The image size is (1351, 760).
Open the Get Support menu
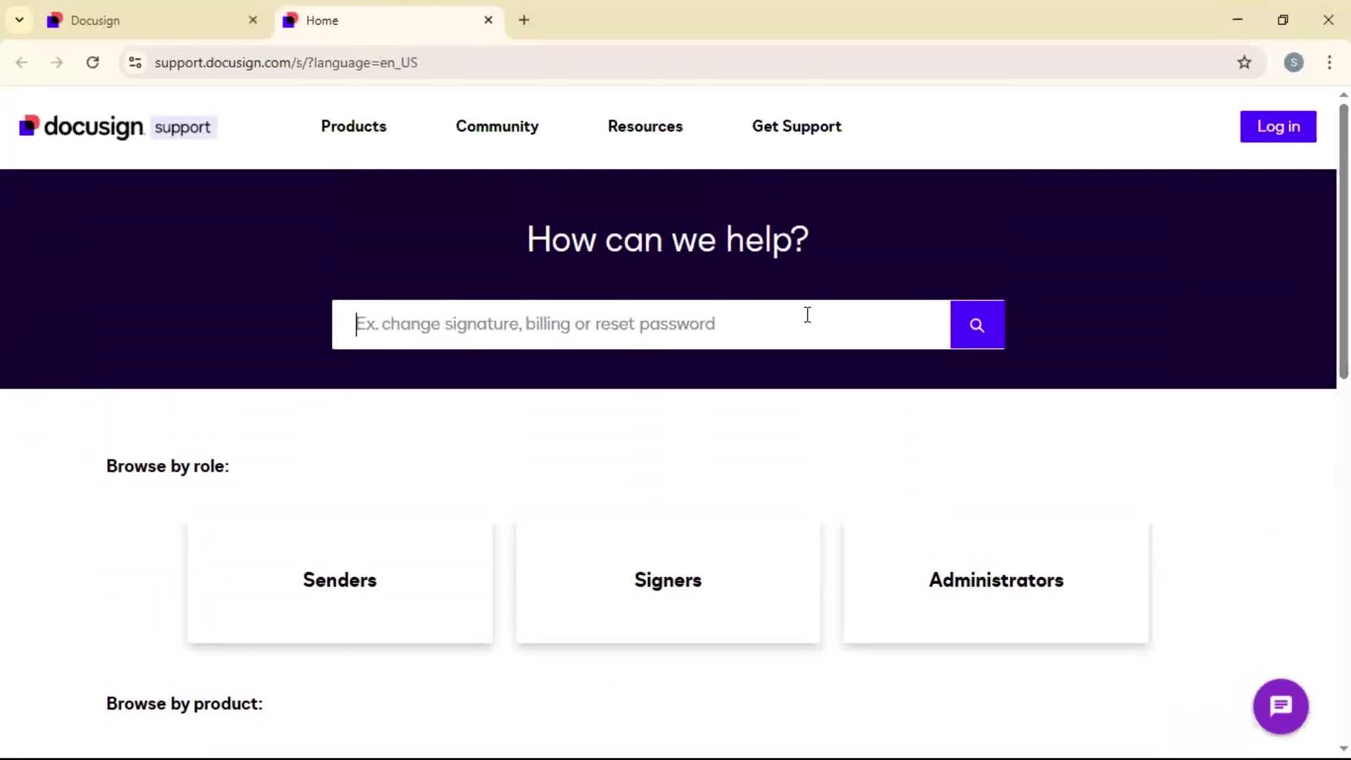pyautogui.click(x=797, y=127)
